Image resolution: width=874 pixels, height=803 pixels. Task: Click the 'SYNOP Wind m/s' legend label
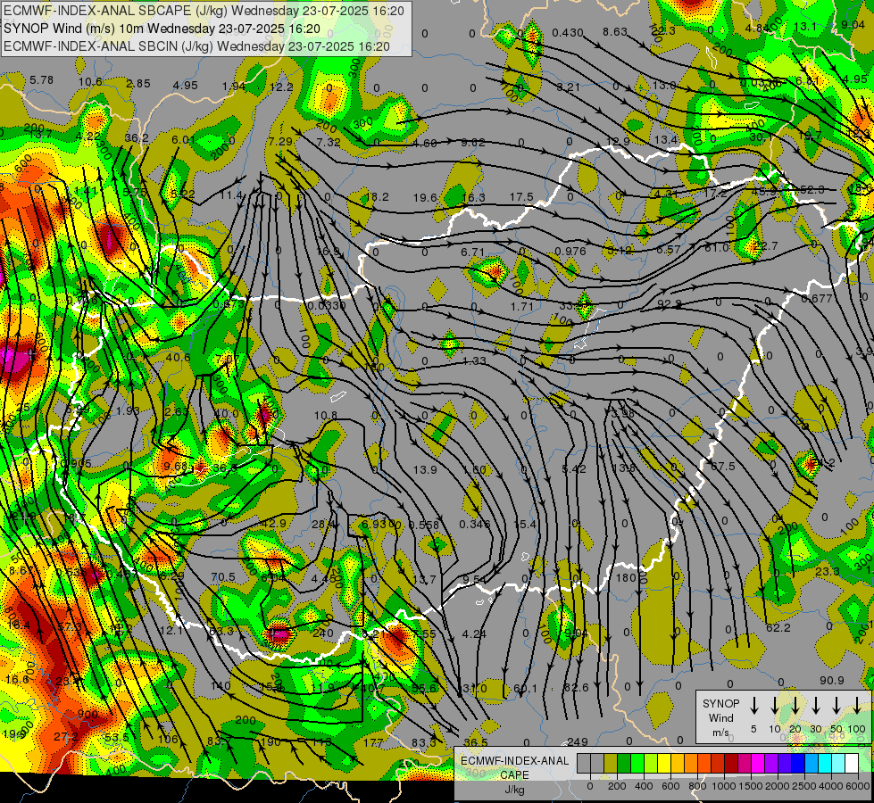720,717
